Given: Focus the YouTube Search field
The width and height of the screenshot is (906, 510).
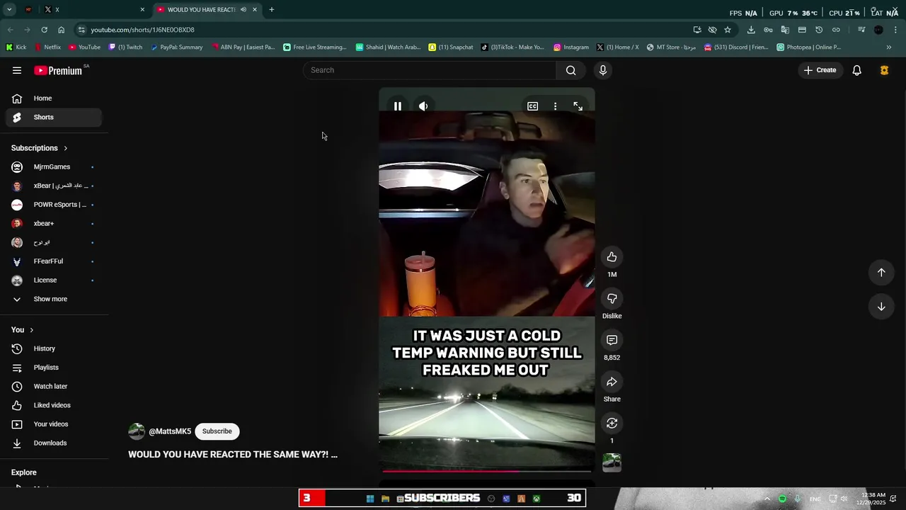Looking at the screenshot, I should tap(430, 70).
